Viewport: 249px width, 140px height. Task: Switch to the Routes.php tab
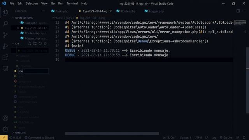click(128, 11)
